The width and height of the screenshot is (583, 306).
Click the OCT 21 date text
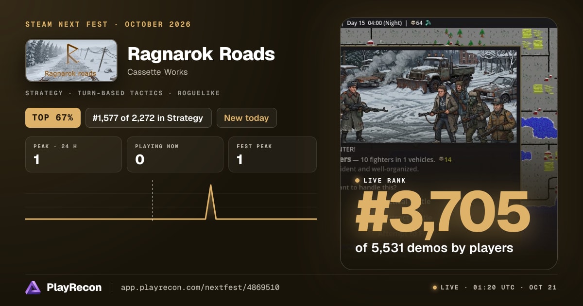click(543, 288)
